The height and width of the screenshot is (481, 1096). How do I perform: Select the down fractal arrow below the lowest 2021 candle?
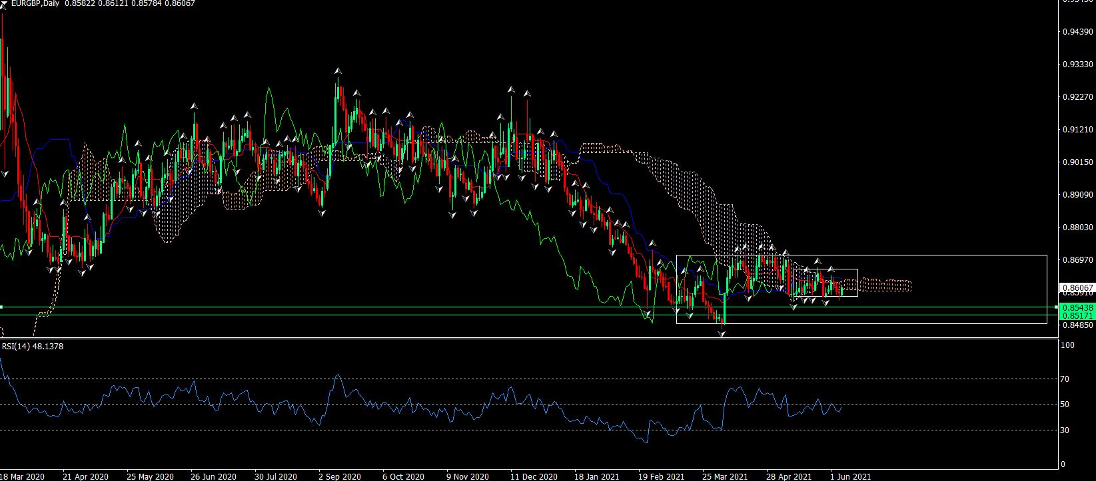tap(722, 334)
